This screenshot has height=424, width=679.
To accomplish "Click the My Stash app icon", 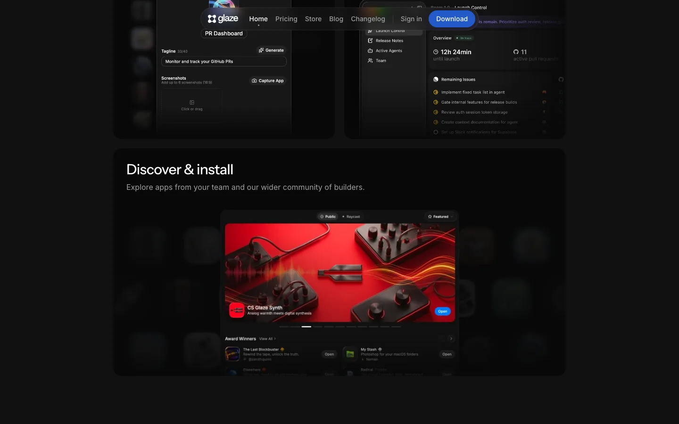I will (x=350, y=354).
